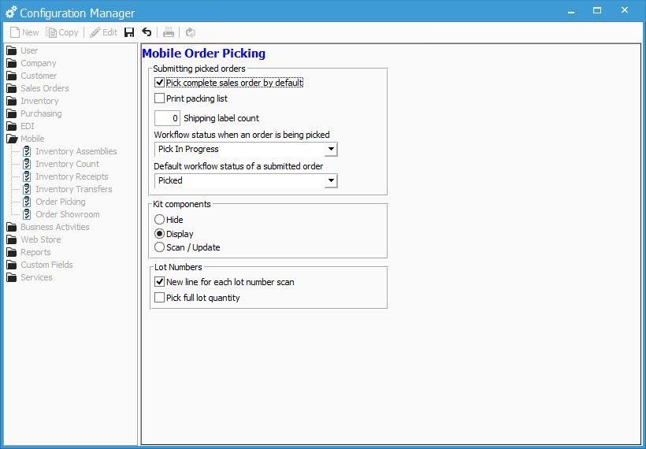Open the Inventory folder icon
Image resolution: width=646 pixels, height=449 pixels.
point(12,101)
